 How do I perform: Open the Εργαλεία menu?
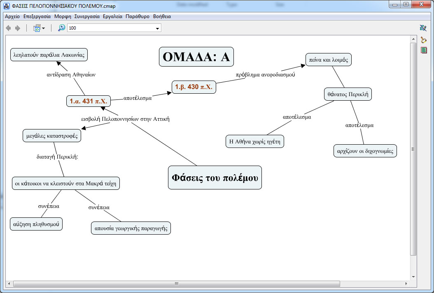(x=112, y=16)
